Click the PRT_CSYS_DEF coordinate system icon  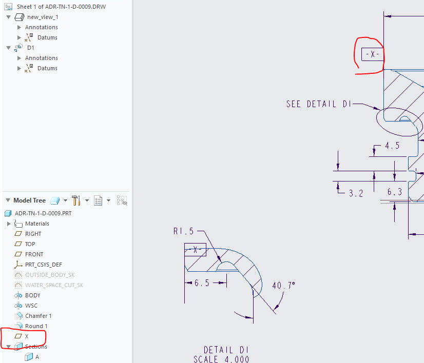18,265
